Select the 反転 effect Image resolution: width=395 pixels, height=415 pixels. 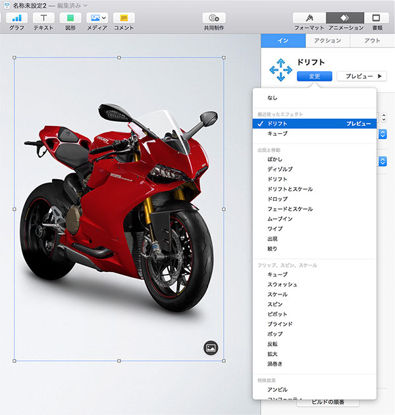point(315,344)
